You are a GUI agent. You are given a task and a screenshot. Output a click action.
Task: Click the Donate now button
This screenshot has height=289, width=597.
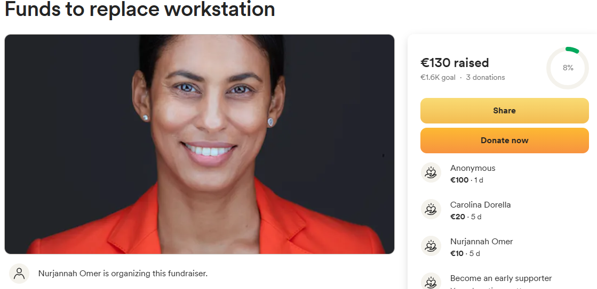[x=505, y=141]
